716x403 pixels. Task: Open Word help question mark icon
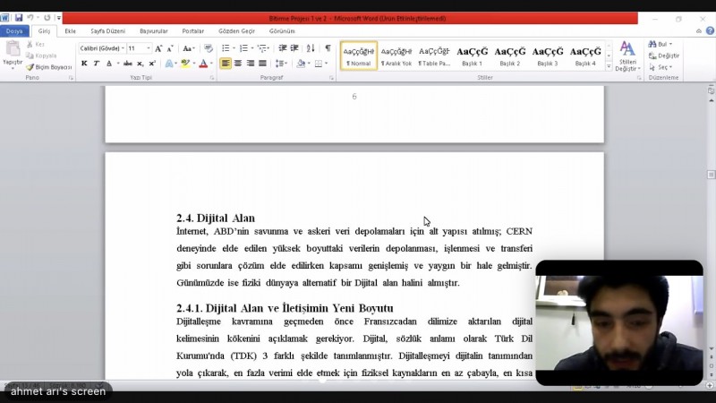(710, 30)
